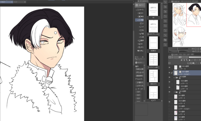The image size is (201, 121).
Task: Click the 2コマ user tag button
Action: pyautogui.click(x=138, y=95)
